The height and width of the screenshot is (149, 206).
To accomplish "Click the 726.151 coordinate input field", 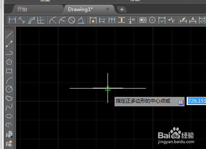I will click(197, 101).
